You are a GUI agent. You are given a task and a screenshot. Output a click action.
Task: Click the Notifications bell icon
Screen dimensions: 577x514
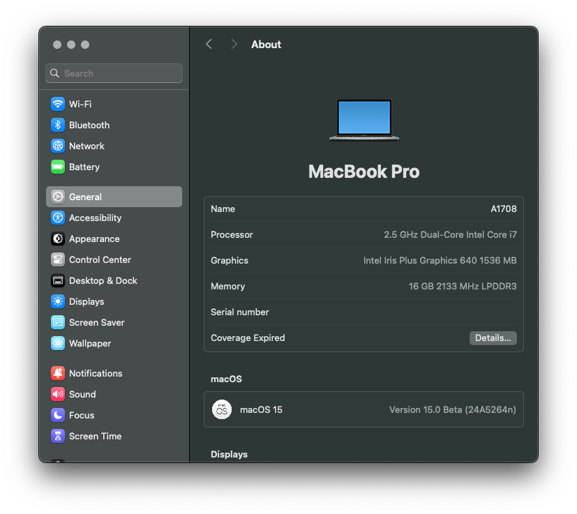coord(58,373)
